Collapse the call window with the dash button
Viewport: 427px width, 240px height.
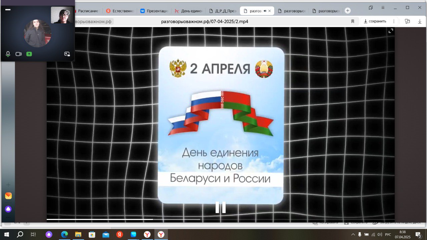(8, 10)
